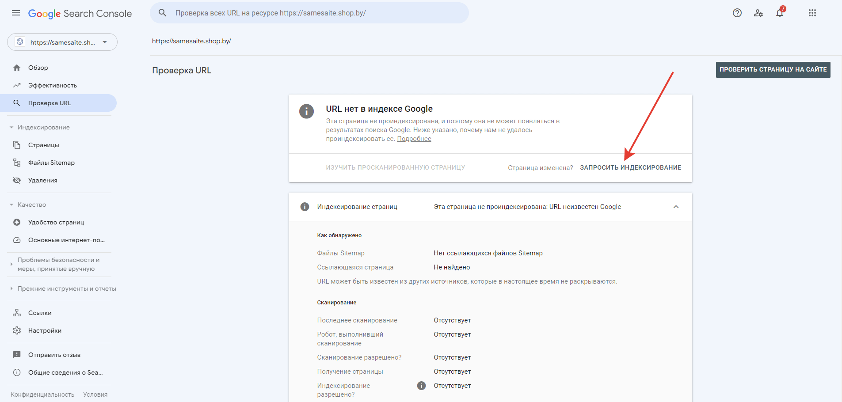Open Google apps grid icon
842x402 pixels.
point(812,13)
